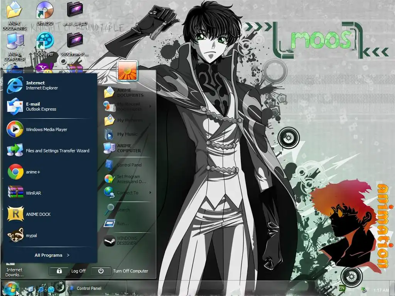
Task: Open Search from the Start menu
Action: coord(127,209)
